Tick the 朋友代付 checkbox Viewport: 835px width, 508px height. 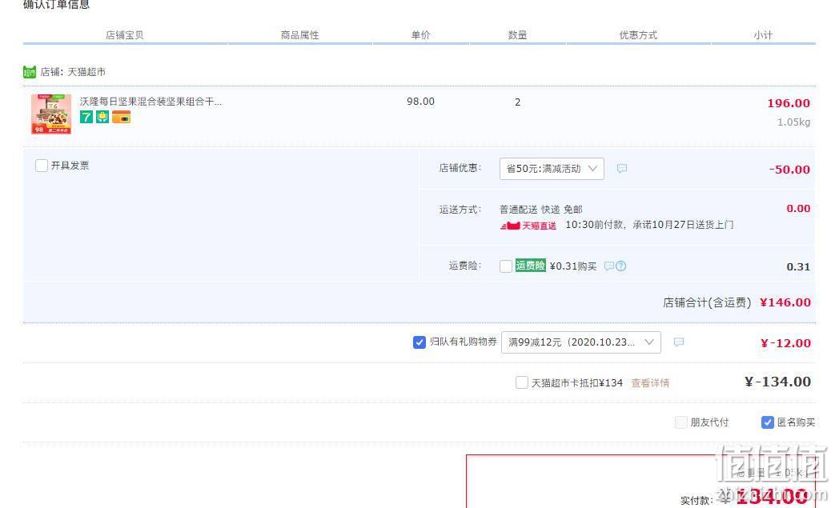coord(681,422)
